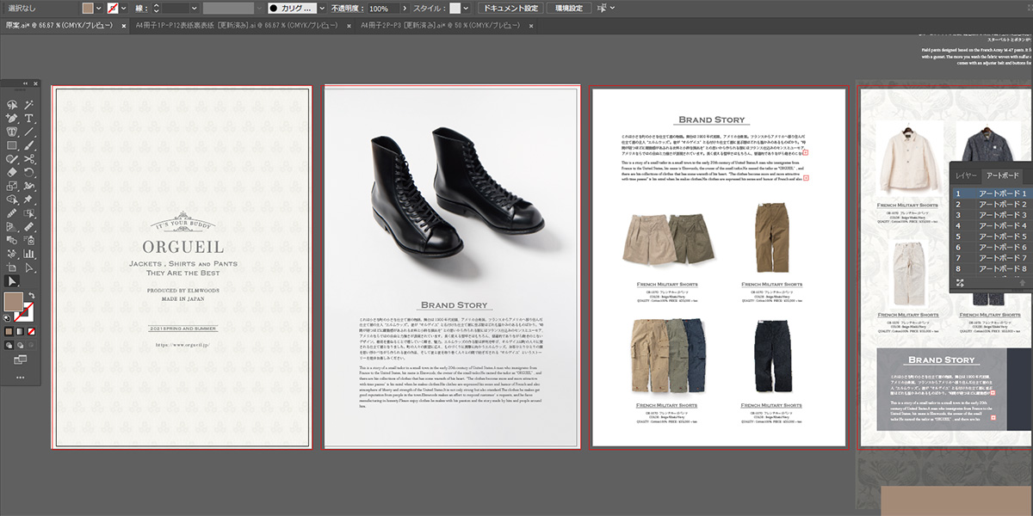Click the 線 stroke label link

[142, 8]
